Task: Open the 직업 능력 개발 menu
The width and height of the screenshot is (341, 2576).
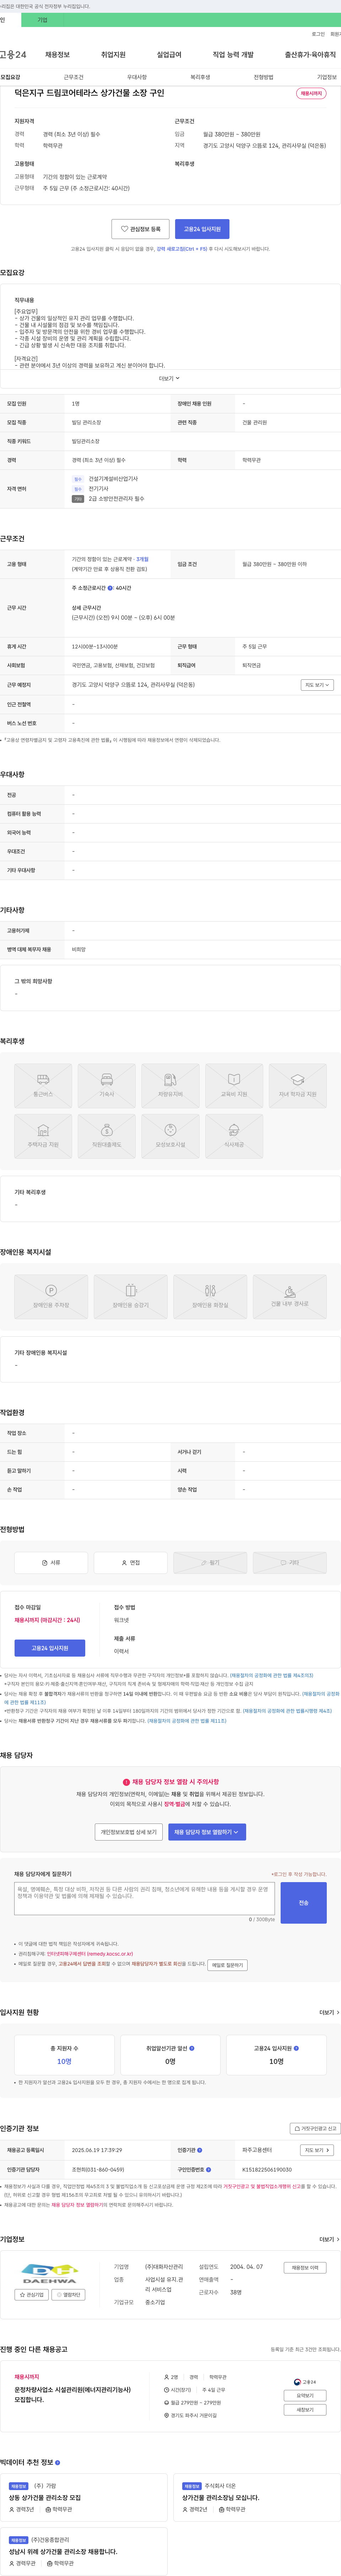Action: click(x=233, y=55)
